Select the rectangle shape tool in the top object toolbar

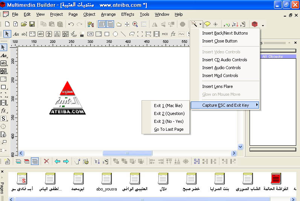click(x=107, y=34)
